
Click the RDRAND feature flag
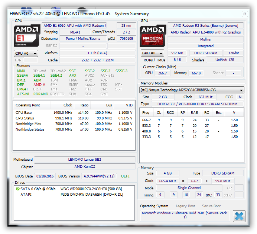[x=41, y=94]
